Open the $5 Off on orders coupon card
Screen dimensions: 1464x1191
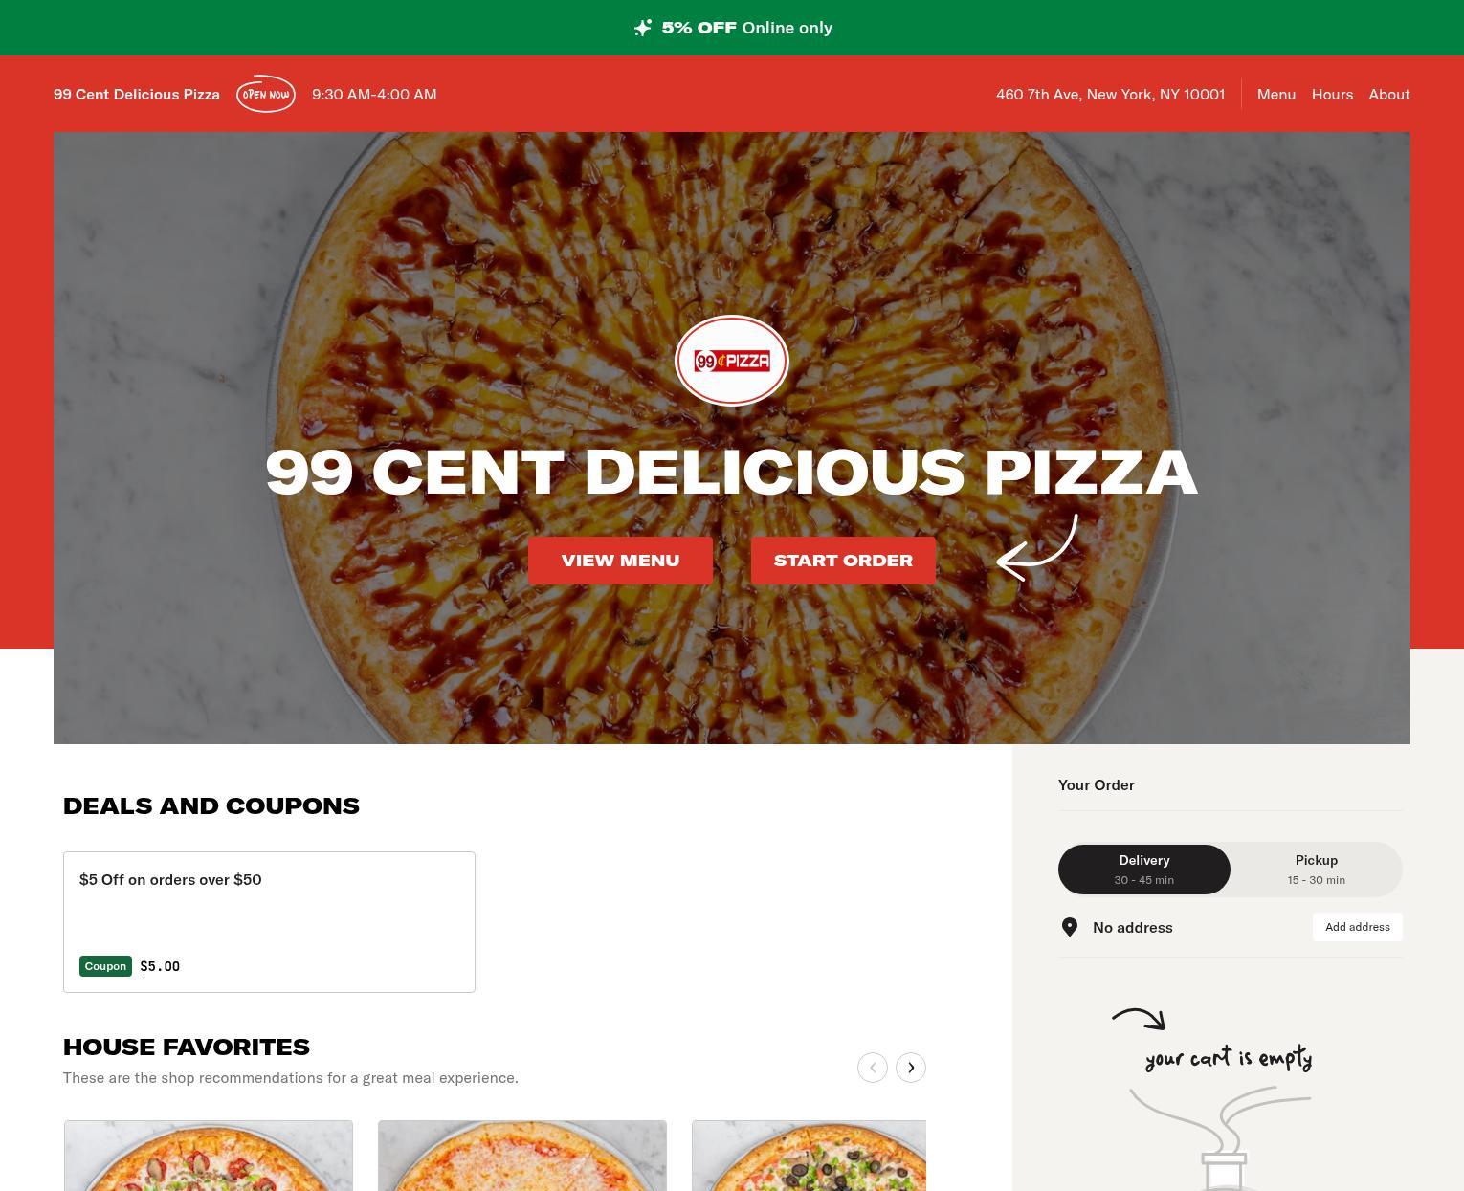[x=269, y=922]
